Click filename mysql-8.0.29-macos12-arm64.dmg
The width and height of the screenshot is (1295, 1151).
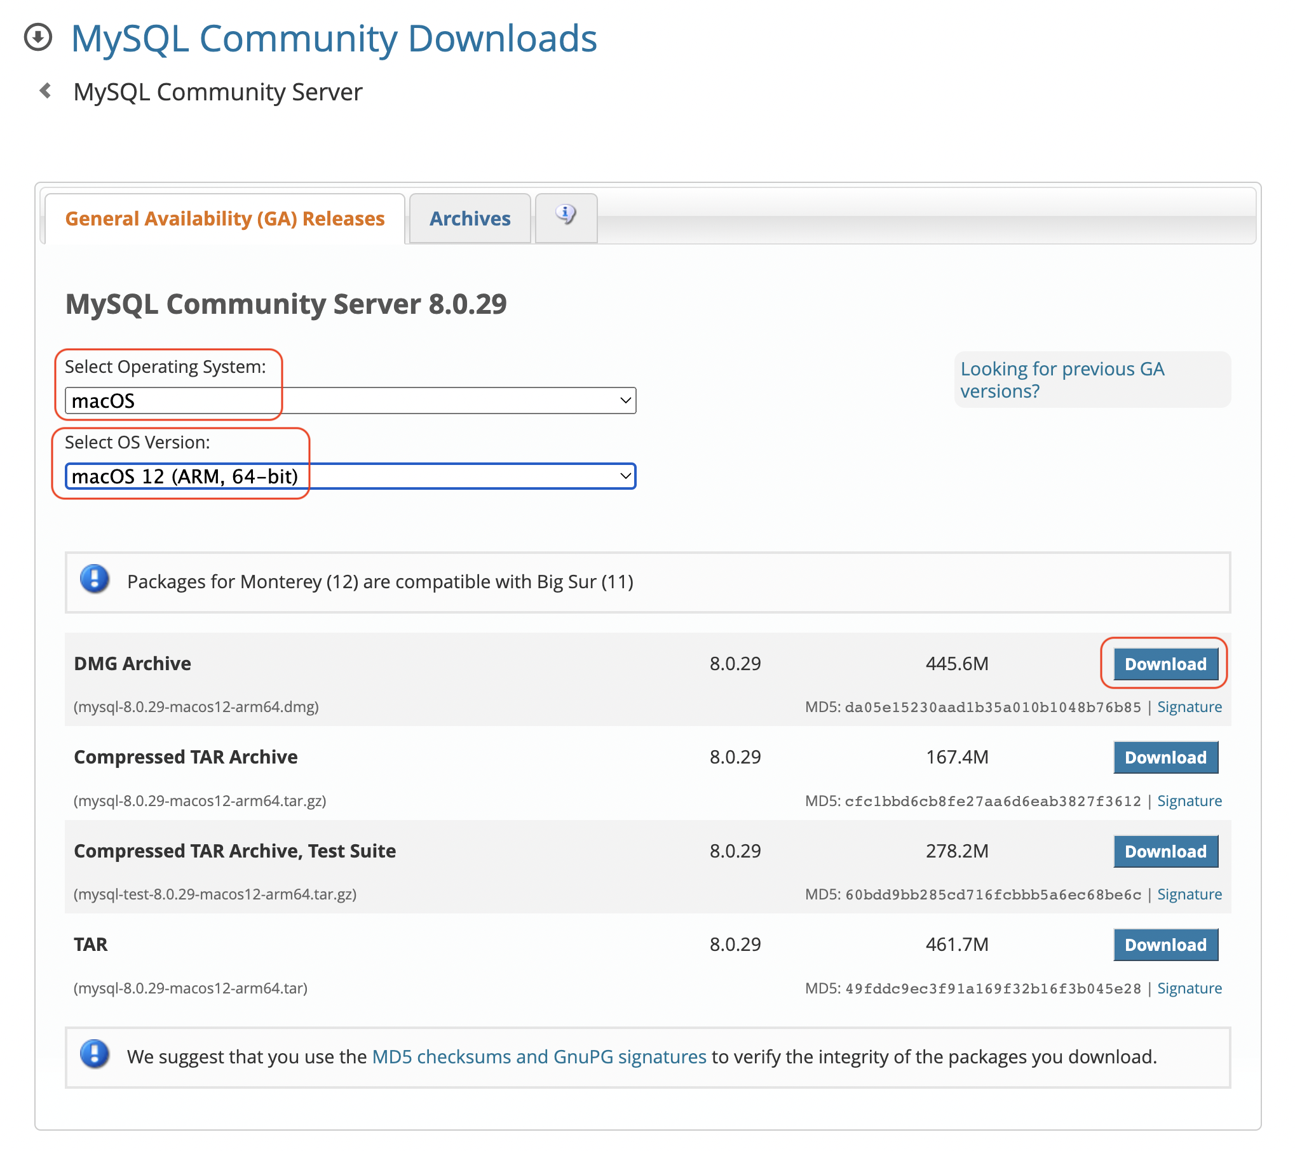(x=196, y=707)
